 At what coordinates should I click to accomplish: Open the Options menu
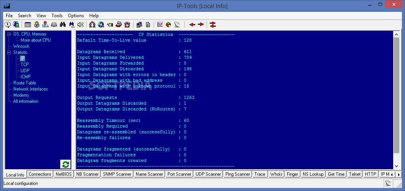tap(76, 16)
